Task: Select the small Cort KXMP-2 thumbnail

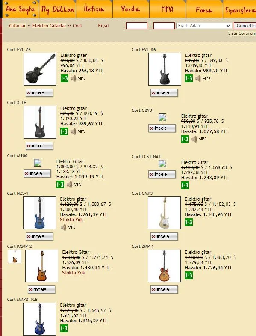Action: point(15,256)
